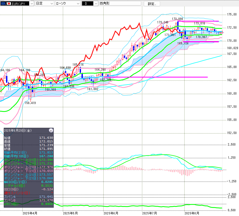
Task: Click the 2025年6月 time axis label
Action: (111, 213)
